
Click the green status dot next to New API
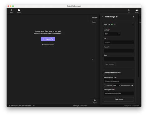(112, 25)
